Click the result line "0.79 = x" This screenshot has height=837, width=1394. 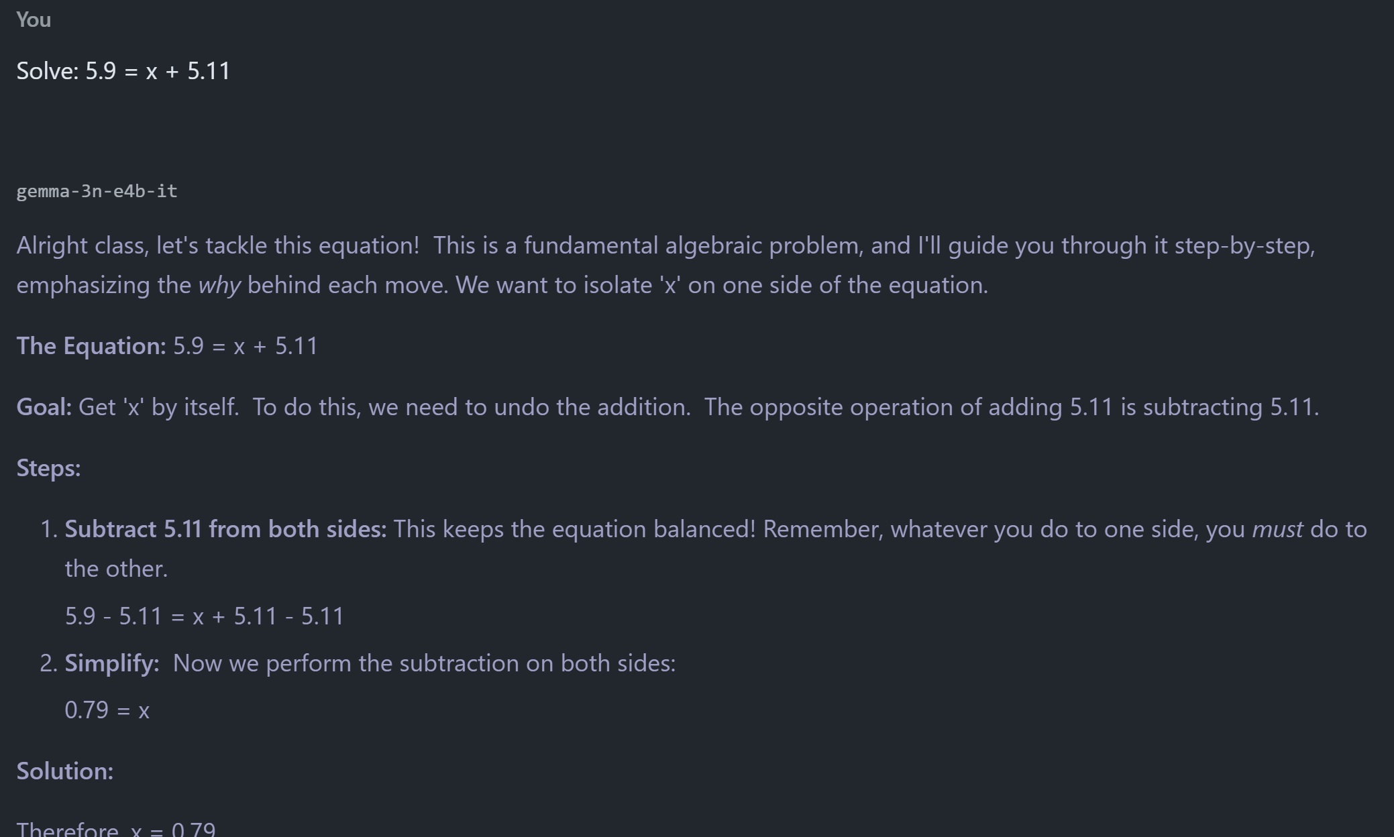click(x=107, y=710)
